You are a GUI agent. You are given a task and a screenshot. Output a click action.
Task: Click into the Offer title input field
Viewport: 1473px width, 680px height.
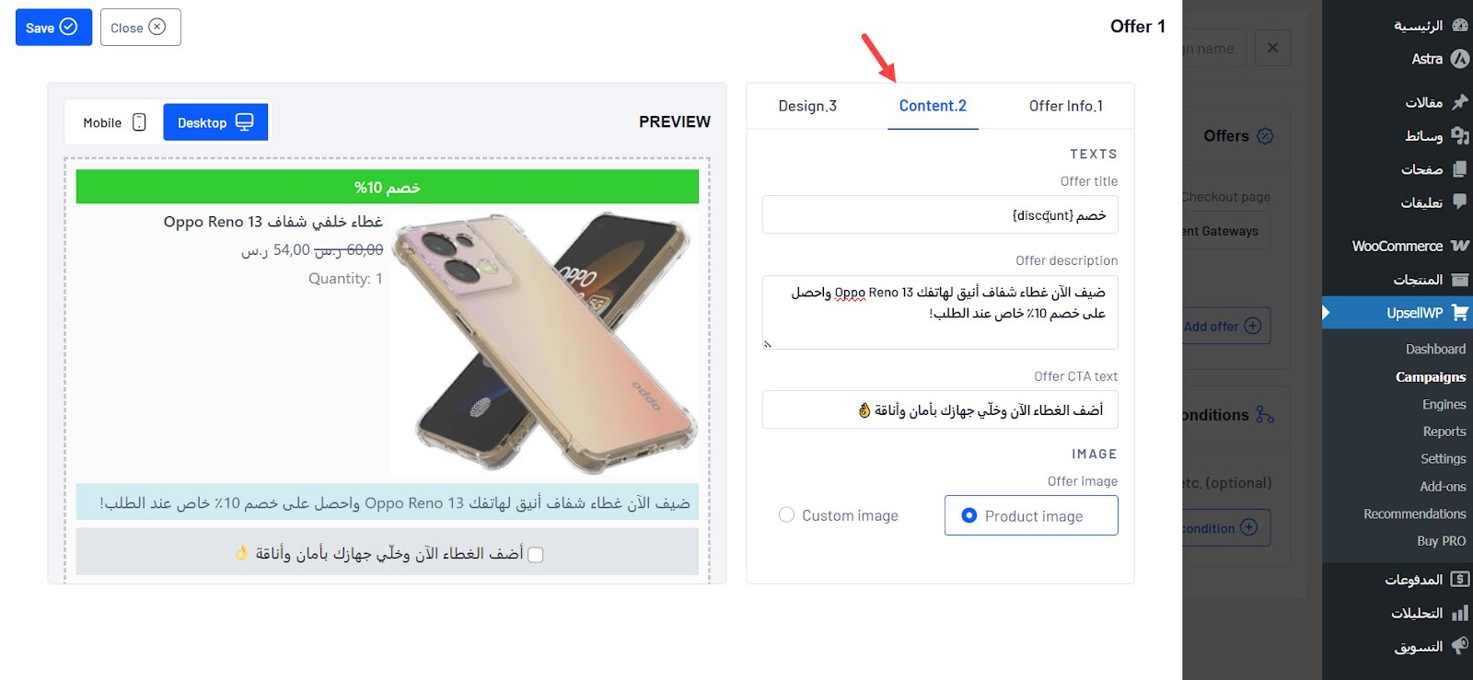[x=940, y=215]
